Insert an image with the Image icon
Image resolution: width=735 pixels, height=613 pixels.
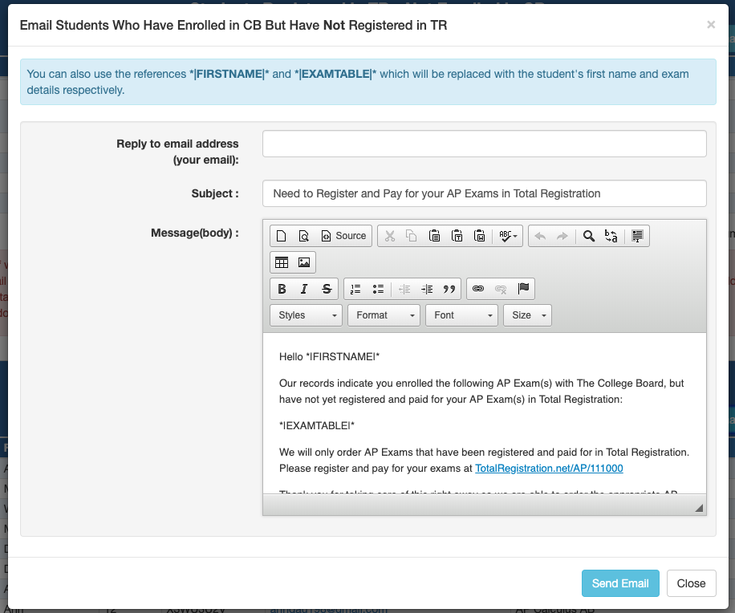(x=304, y=262)
